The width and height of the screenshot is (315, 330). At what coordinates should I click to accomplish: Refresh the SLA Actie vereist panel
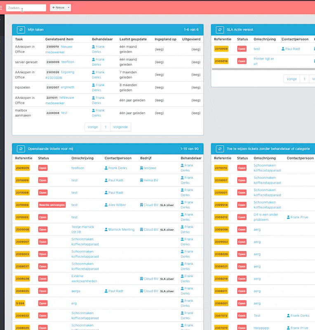point(220,30)
